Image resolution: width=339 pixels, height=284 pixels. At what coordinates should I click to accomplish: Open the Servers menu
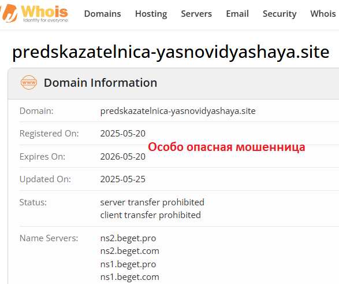click(196, 14)
